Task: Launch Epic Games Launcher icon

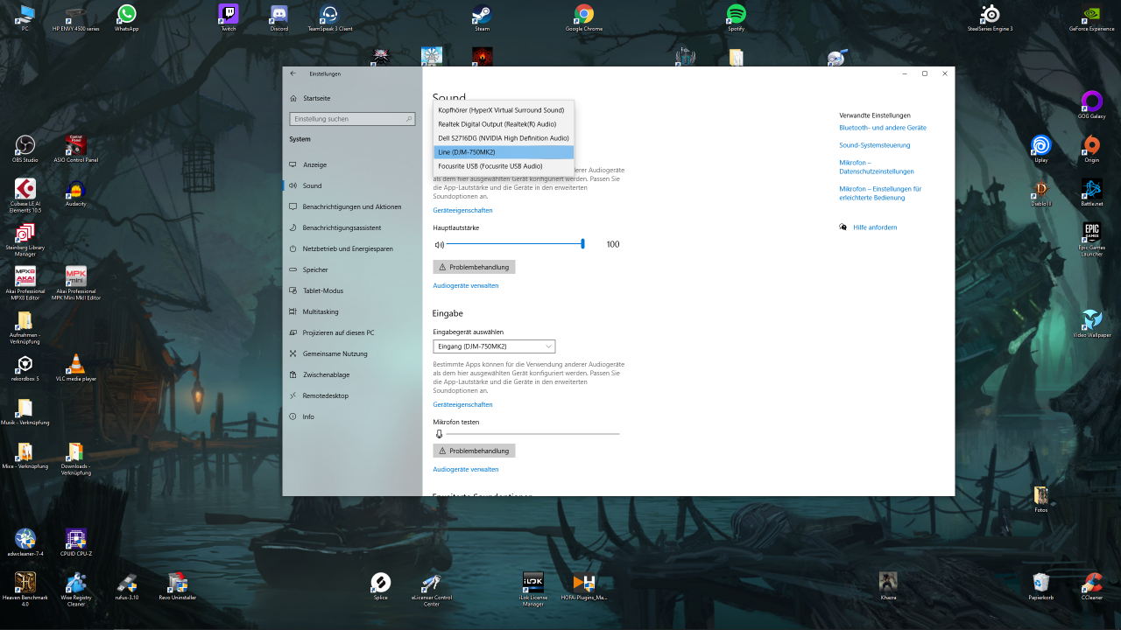Action: (1091, 238)
